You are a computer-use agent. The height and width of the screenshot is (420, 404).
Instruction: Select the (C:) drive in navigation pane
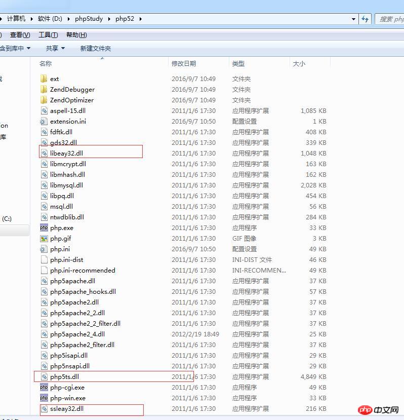[x=7, y=218]
